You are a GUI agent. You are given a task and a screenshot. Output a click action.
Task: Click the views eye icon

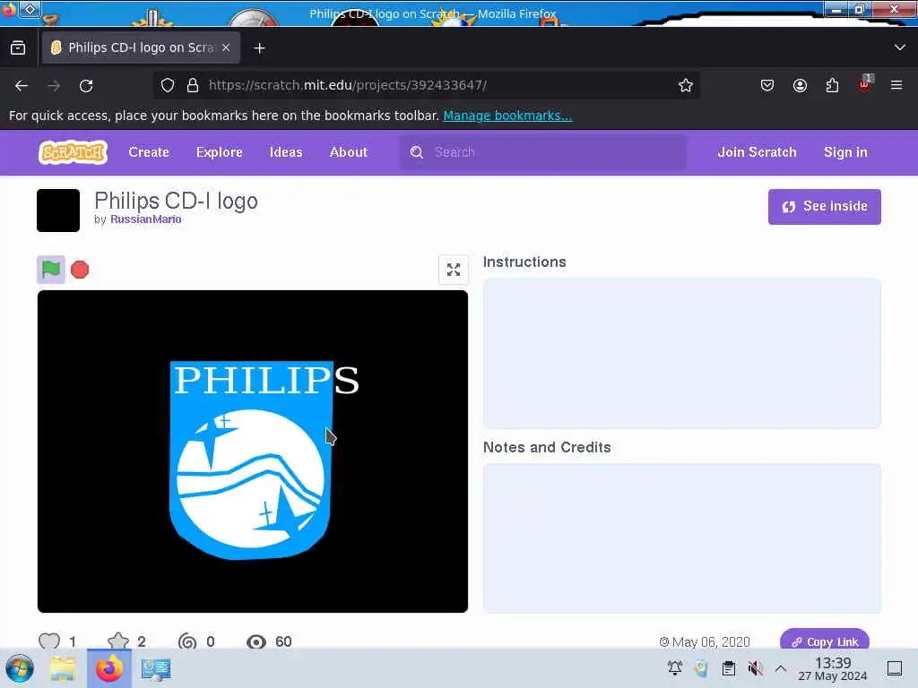point(255,641)
